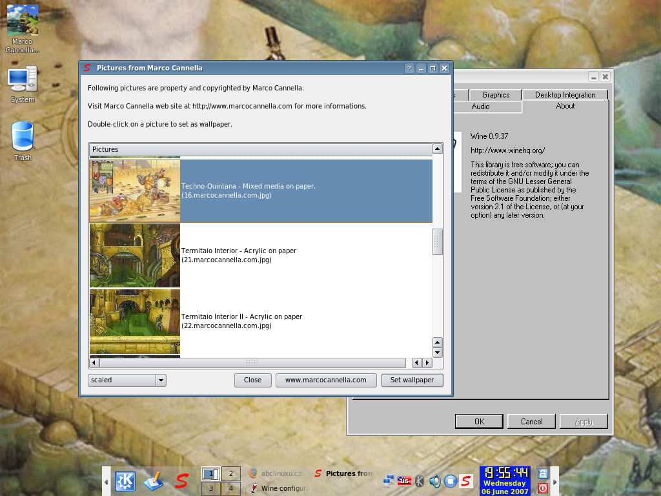Click the Pictures column header
The width and height of the screenshot is (661, 496).
(261, 149)
